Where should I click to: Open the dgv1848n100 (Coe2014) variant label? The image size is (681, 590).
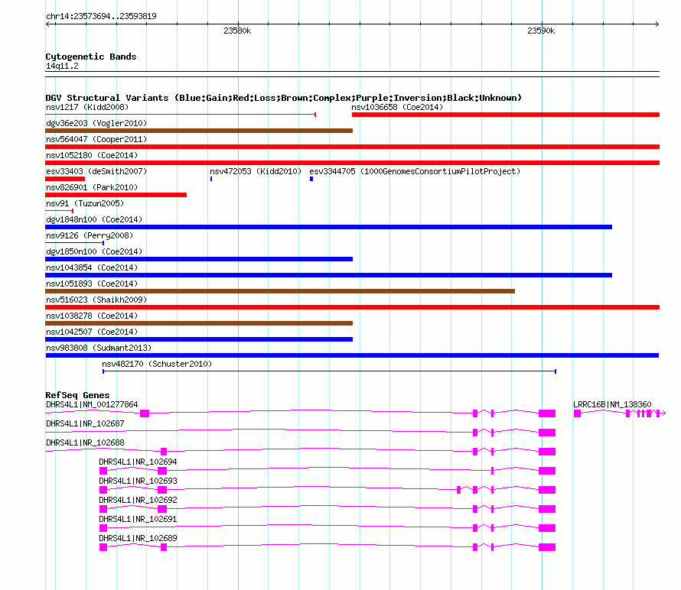94,219
